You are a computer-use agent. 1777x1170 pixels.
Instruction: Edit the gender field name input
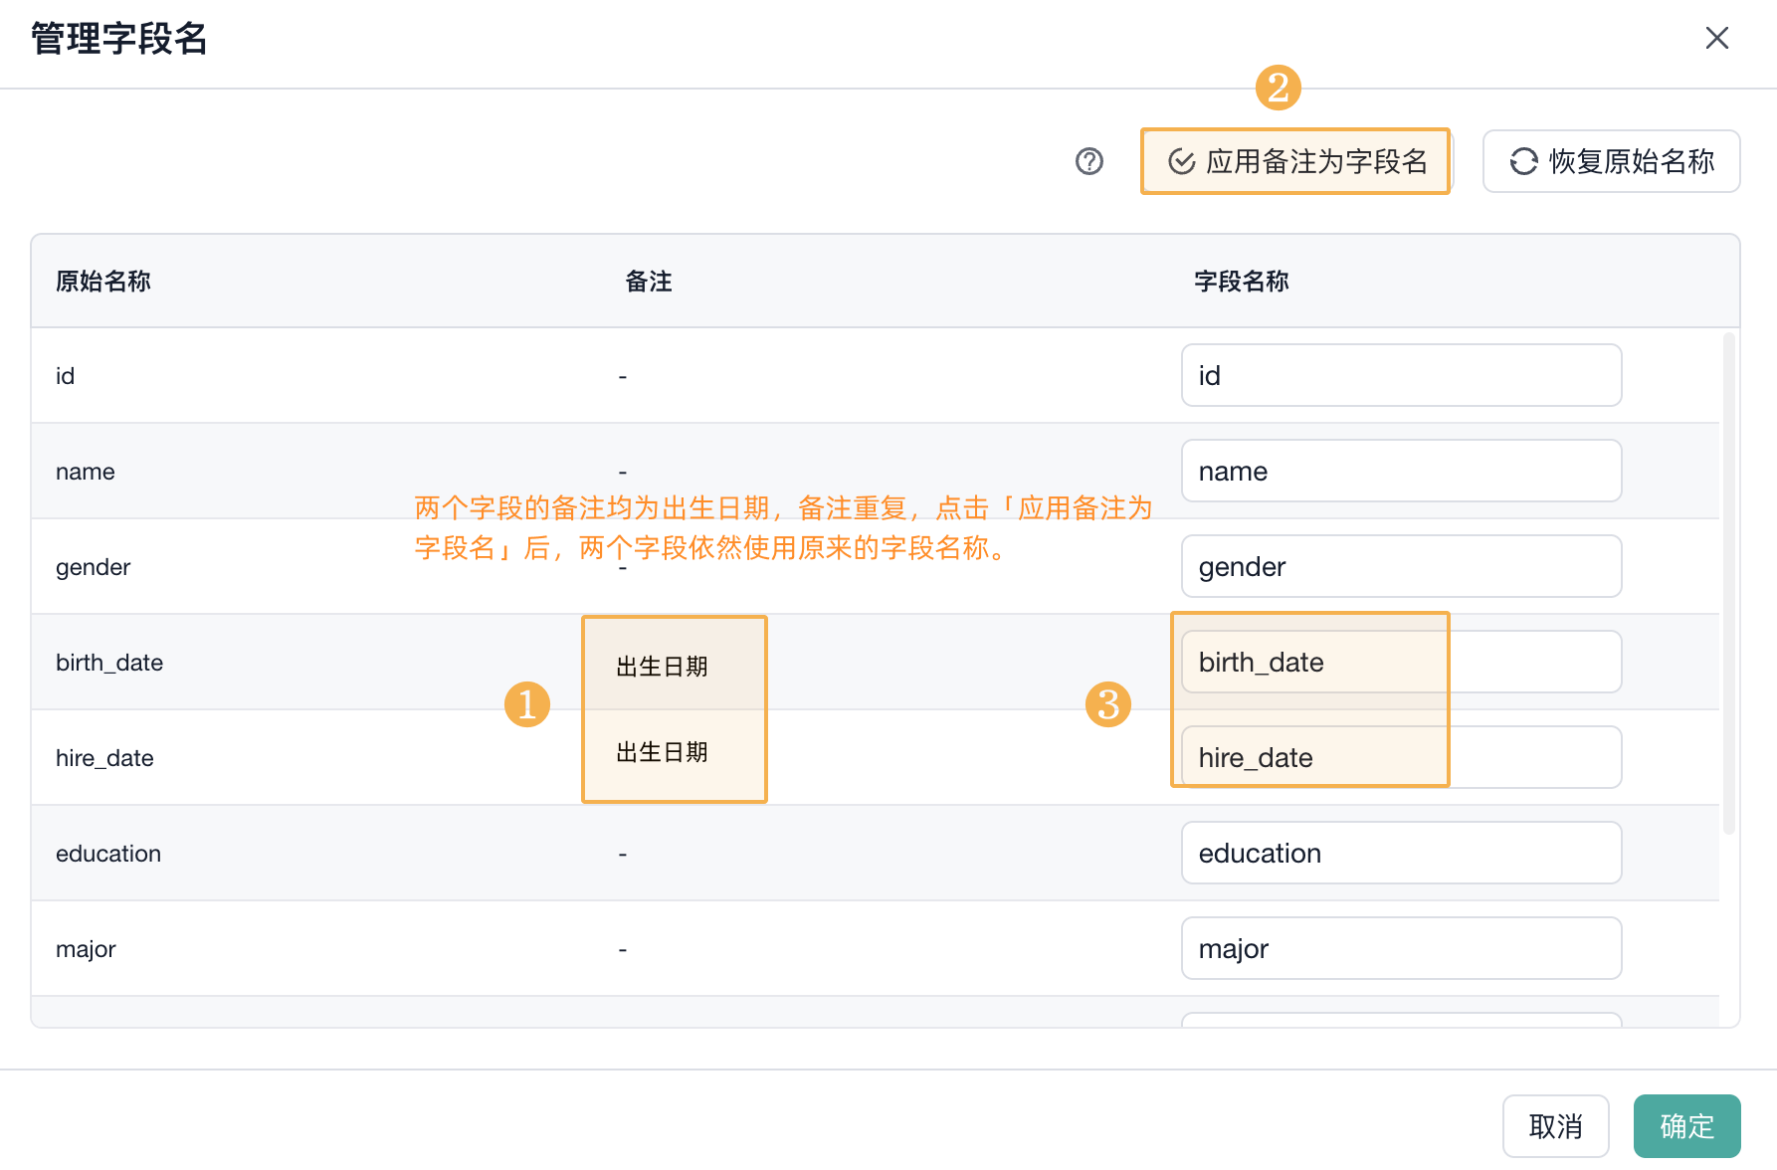pos(1401,566)
